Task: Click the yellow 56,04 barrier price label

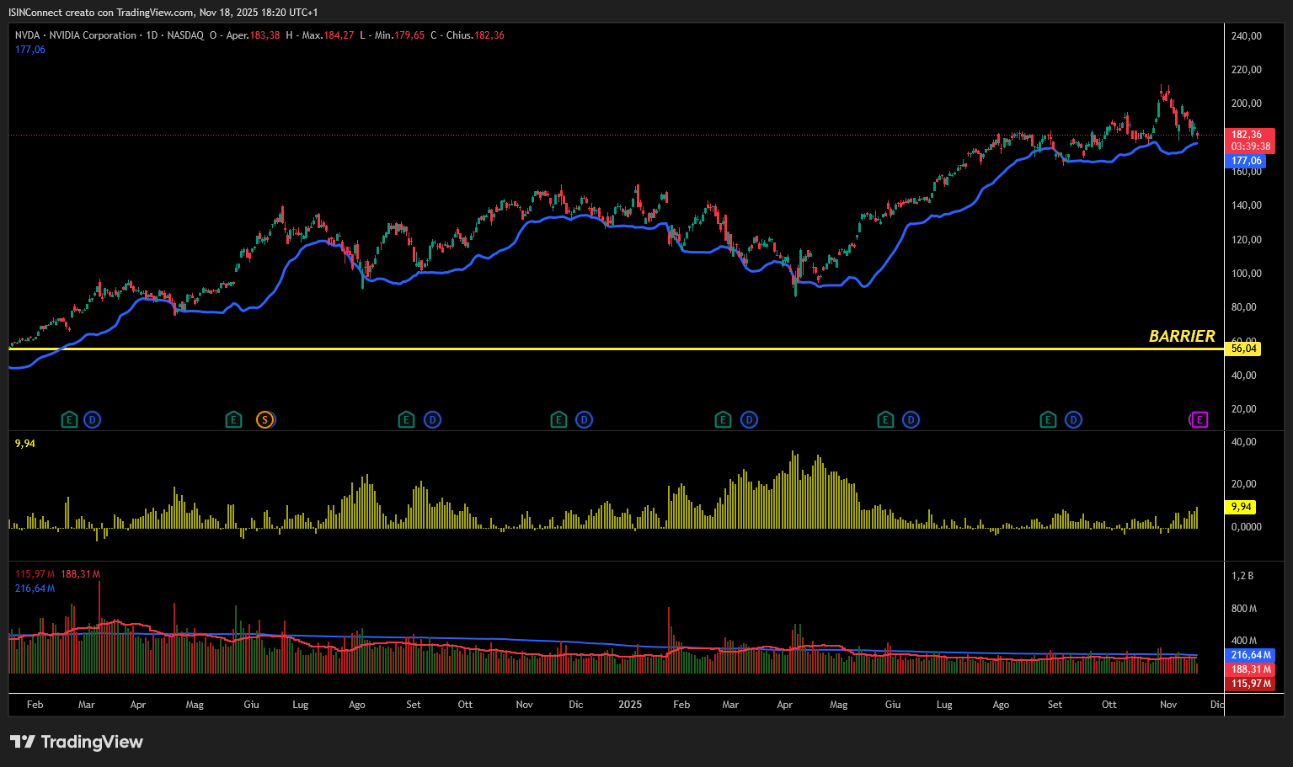Action: [1243, 349]
